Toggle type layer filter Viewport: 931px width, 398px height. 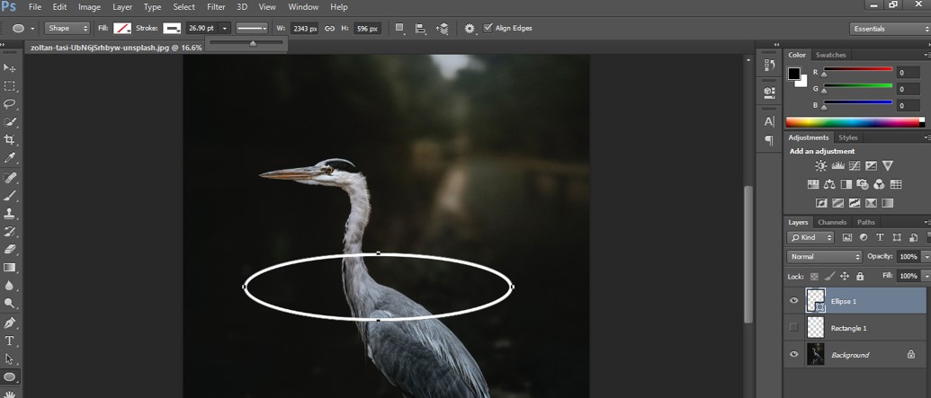(x=880, y=237)
